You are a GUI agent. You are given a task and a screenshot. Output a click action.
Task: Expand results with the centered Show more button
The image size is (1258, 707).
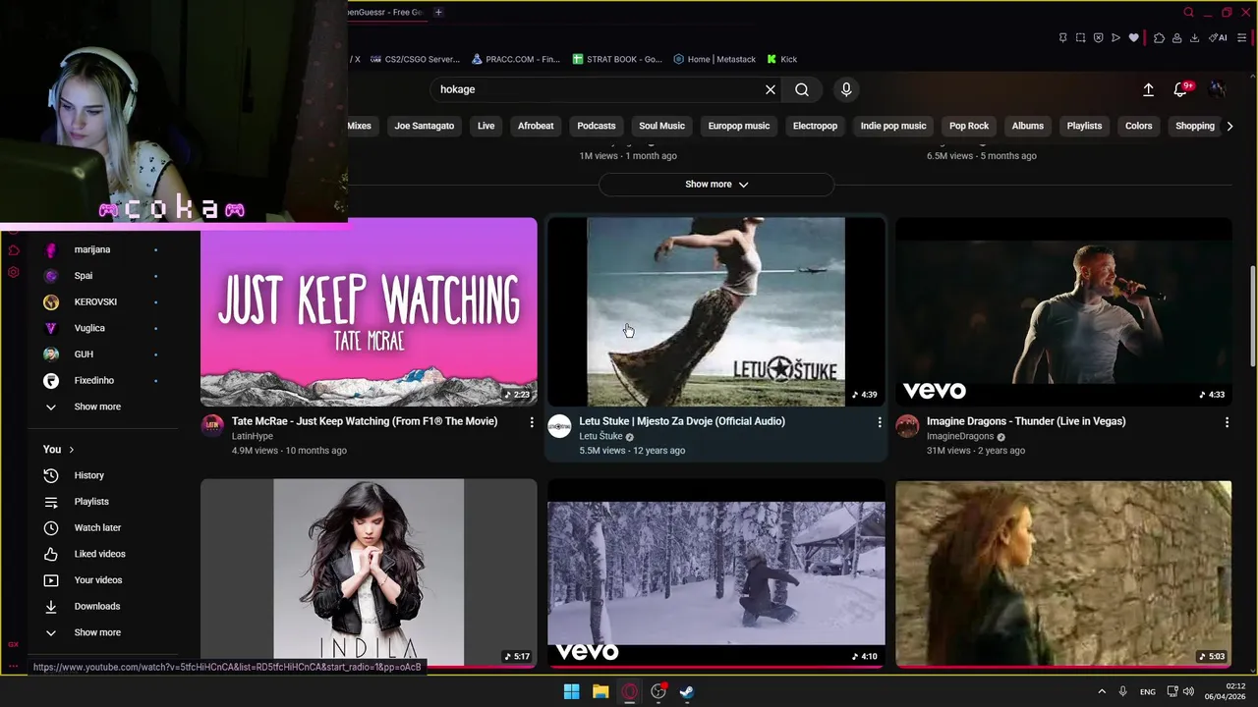click(x=716, y=185)
